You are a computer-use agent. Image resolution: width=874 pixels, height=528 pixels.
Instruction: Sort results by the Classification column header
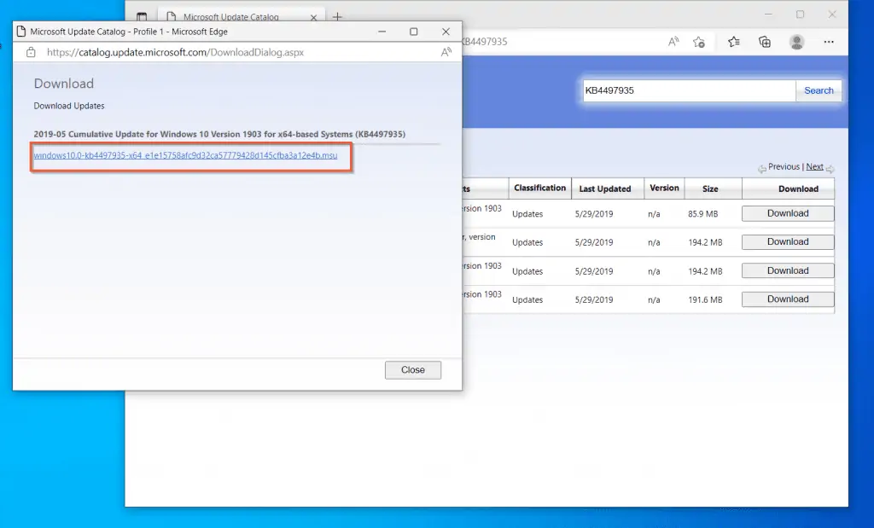(539, 189)
